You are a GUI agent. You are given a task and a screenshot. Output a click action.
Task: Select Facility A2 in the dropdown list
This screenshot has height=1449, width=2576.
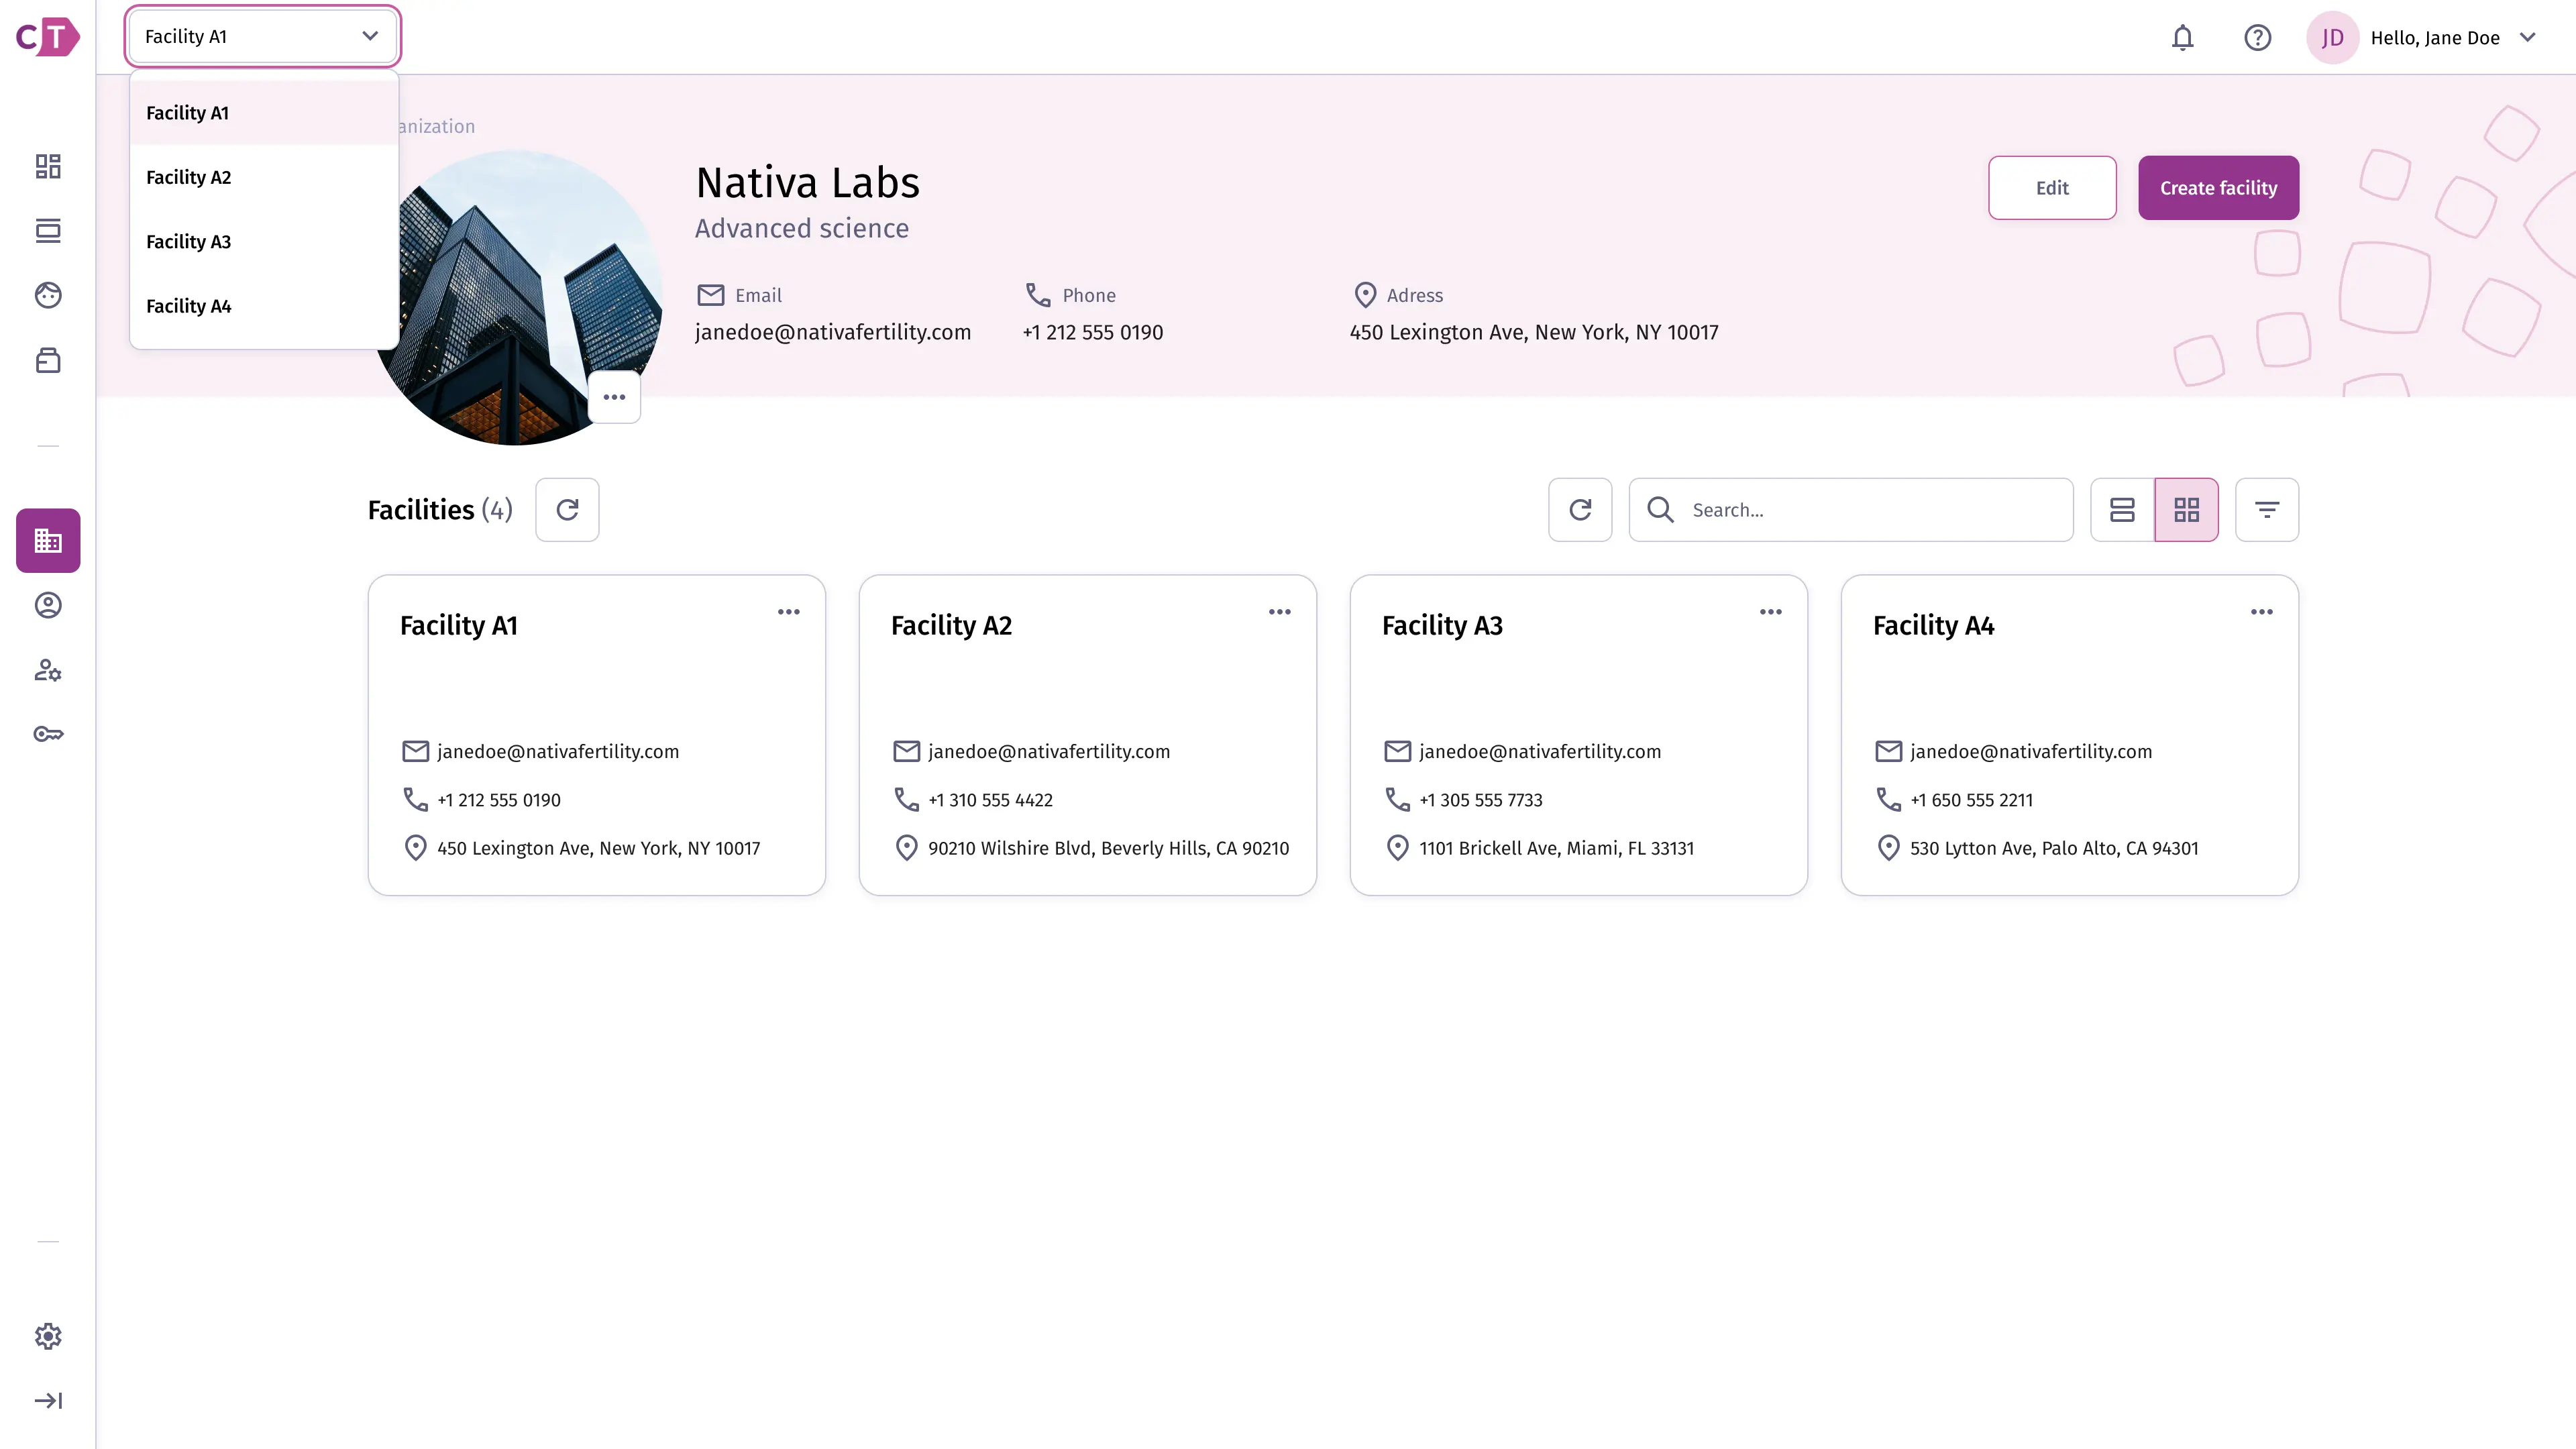point(264,177)
